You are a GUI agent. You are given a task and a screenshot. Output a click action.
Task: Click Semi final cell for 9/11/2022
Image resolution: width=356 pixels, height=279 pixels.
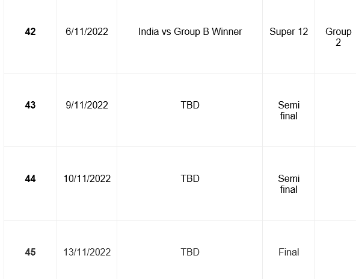point(289,110)
